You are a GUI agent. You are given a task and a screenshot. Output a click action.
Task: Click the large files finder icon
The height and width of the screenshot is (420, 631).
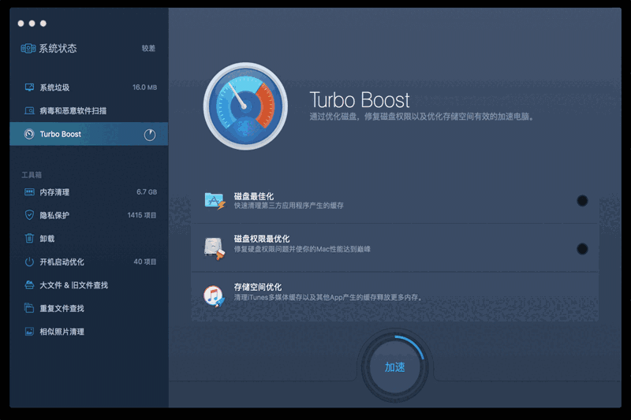(x=29, y=285)
